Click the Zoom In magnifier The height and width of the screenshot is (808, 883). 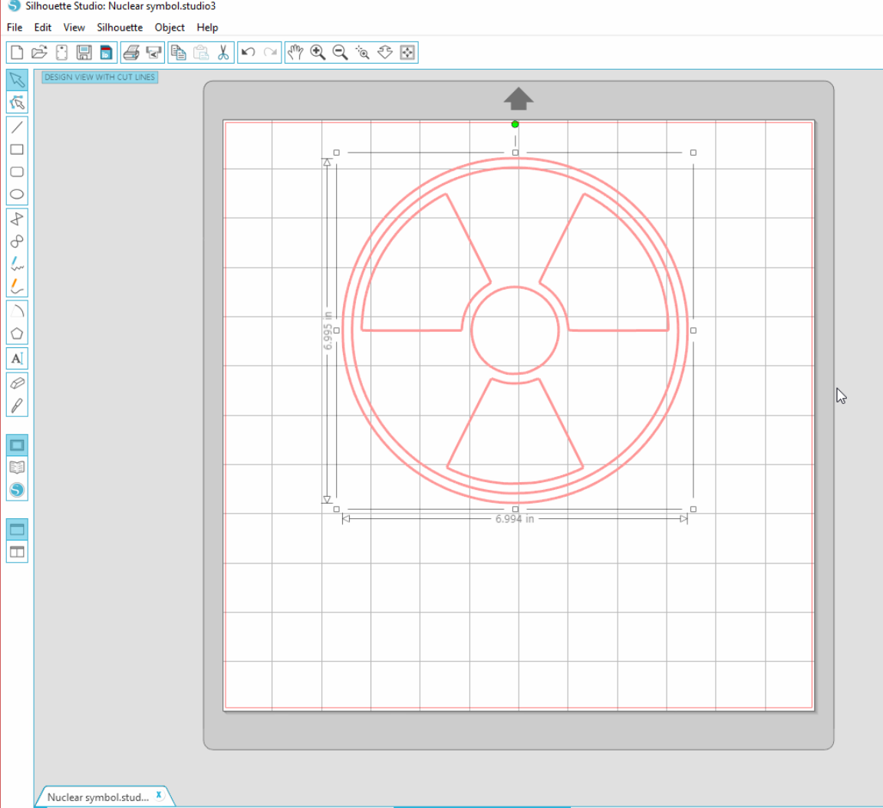point(318,52)
